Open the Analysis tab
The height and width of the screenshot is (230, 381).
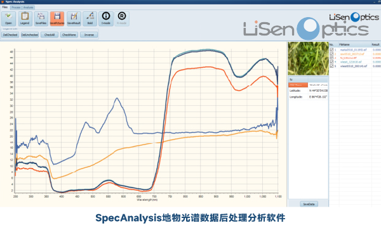tap(28, 8)
